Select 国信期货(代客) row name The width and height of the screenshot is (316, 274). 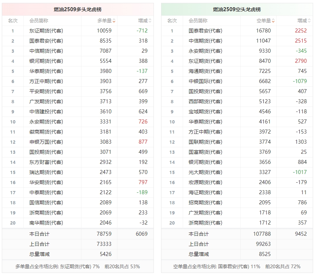point(46,202)
